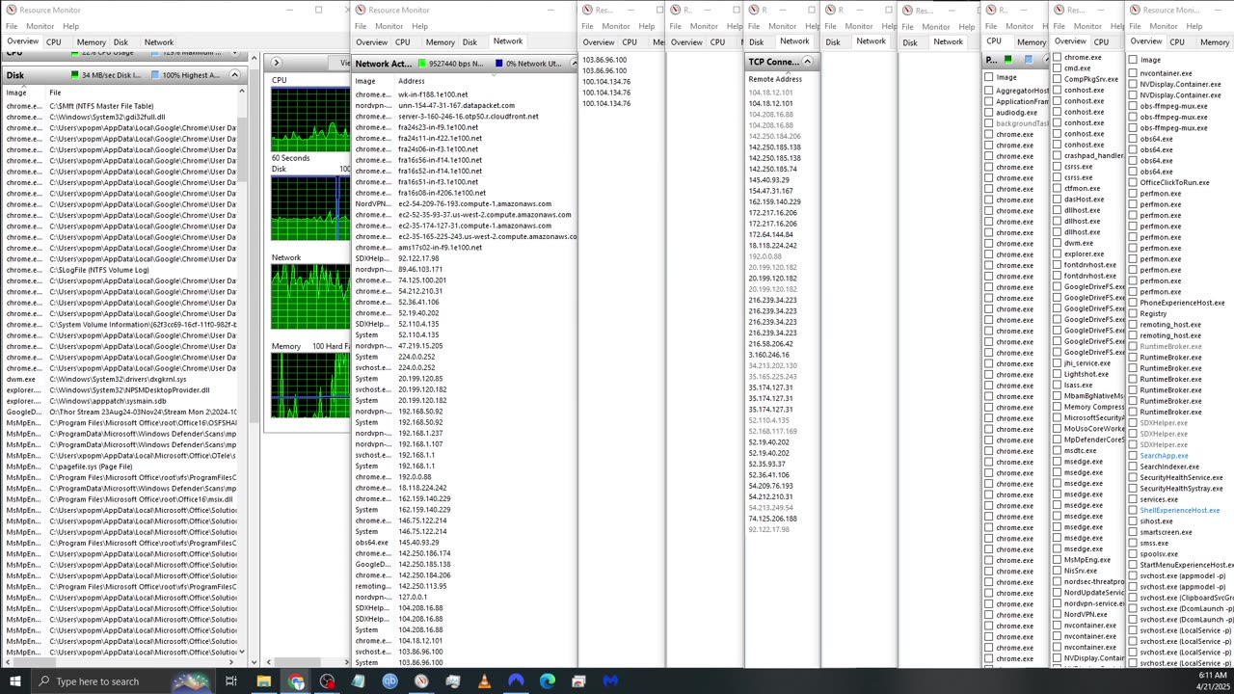This screenshot has width=1234, height=694.
Task: Open Network tab in the Disk-section window
Action: [159, 42]
